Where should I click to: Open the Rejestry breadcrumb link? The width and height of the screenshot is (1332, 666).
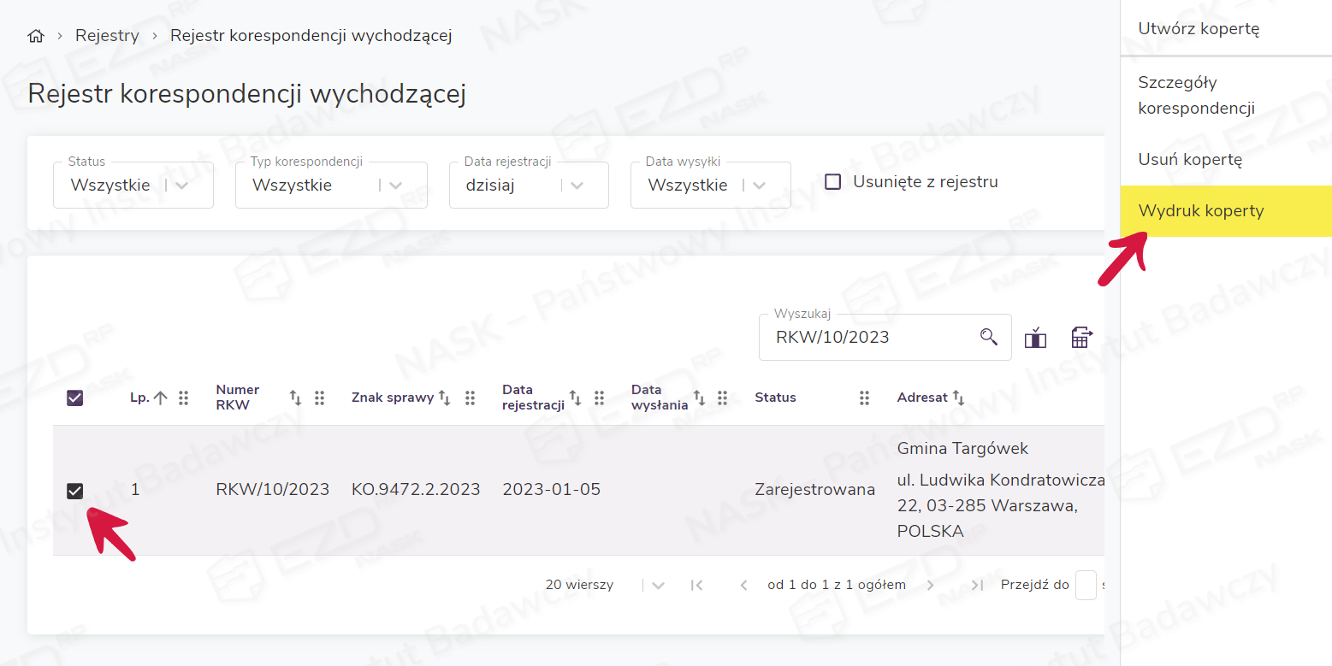coord(107,36)
